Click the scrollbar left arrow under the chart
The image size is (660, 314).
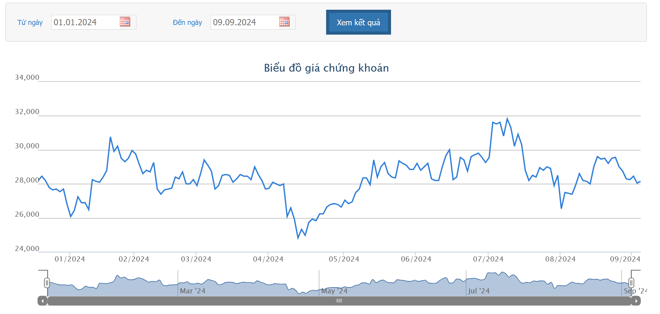42,301
